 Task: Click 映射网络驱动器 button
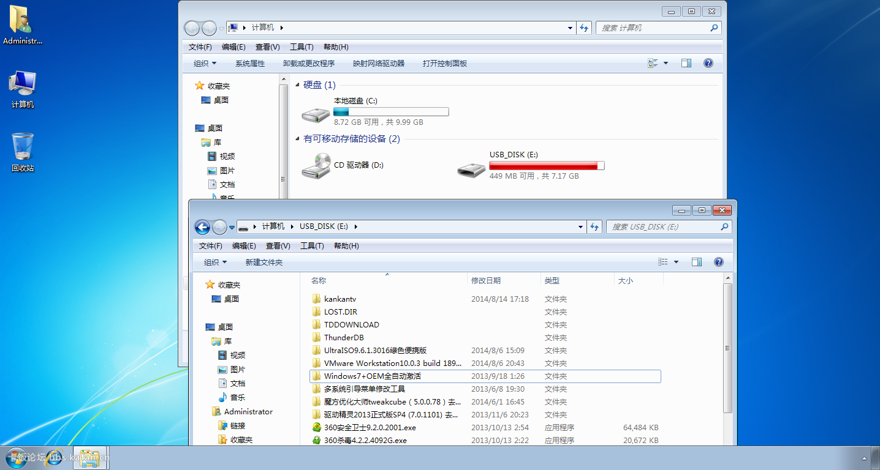tap(379, 63)
